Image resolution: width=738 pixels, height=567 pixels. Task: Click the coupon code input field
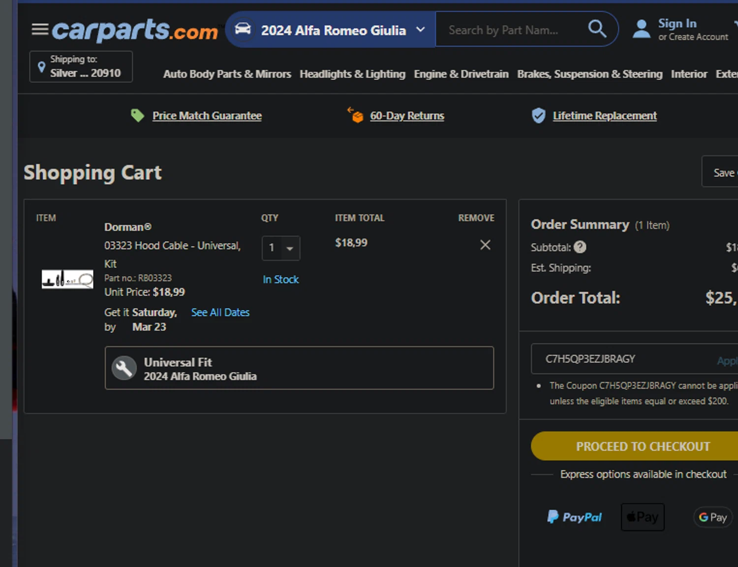click(622, 359)
